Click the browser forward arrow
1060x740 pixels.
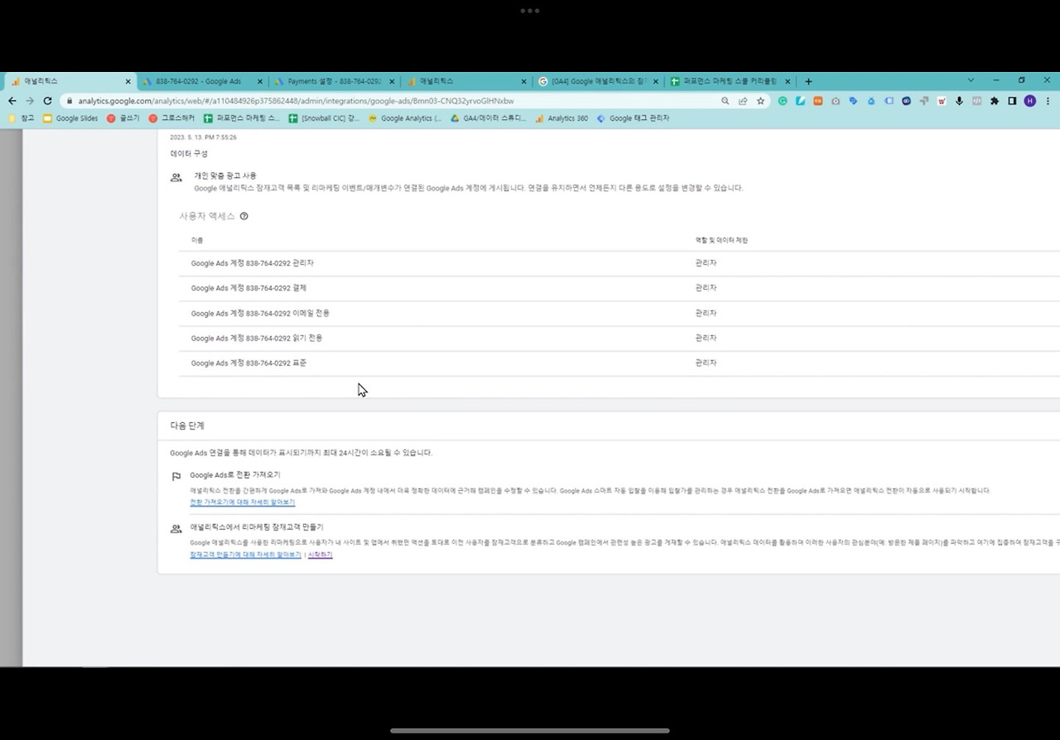30,101
